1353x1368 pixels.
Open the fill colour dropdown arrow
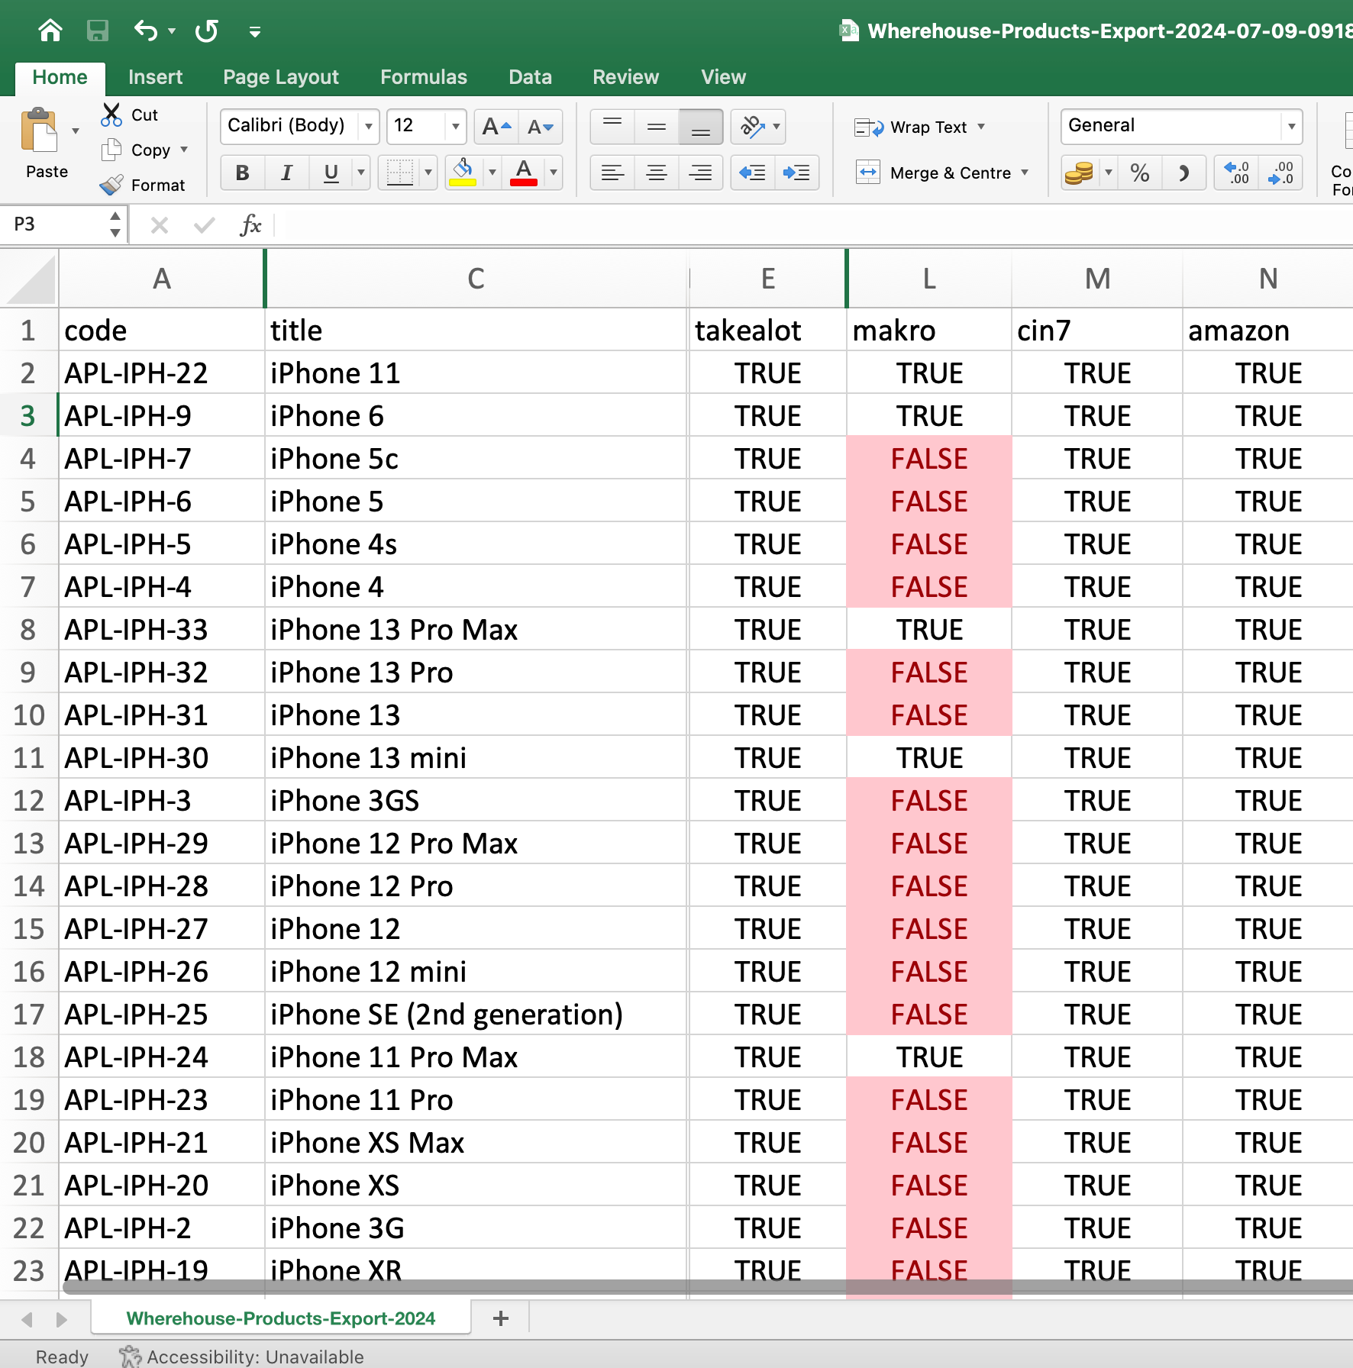[x=492, y=173]
